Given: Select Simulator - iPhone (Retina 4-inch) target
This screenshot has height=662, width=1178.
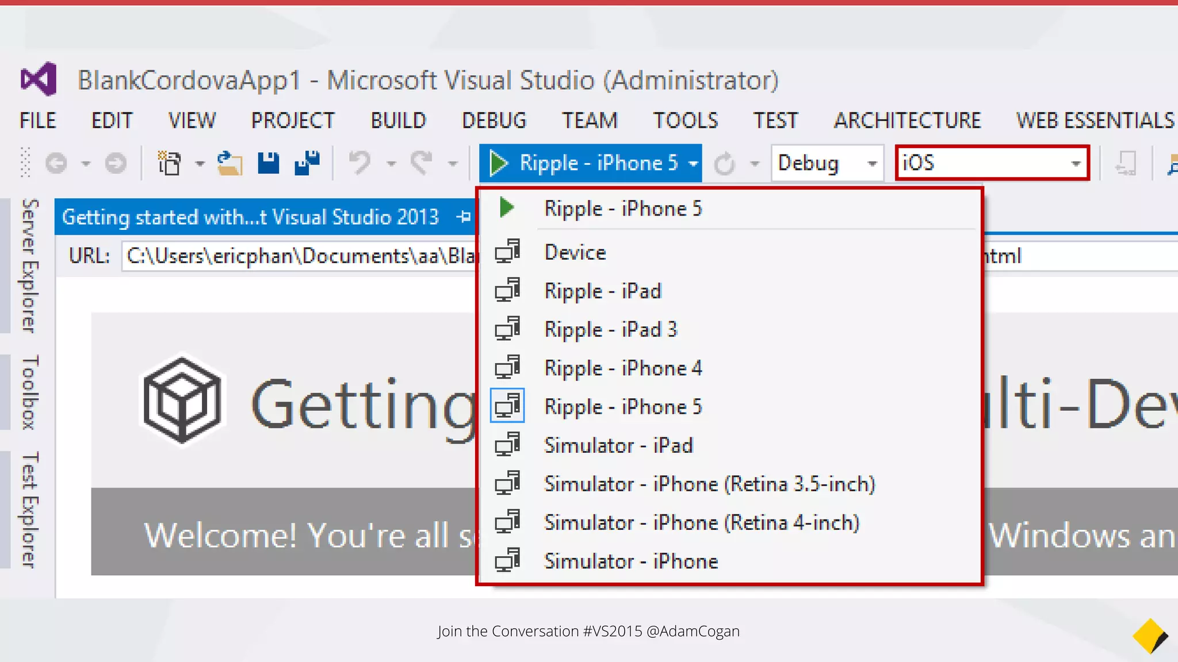Looking at the screenshot, I should click(730, 522).
